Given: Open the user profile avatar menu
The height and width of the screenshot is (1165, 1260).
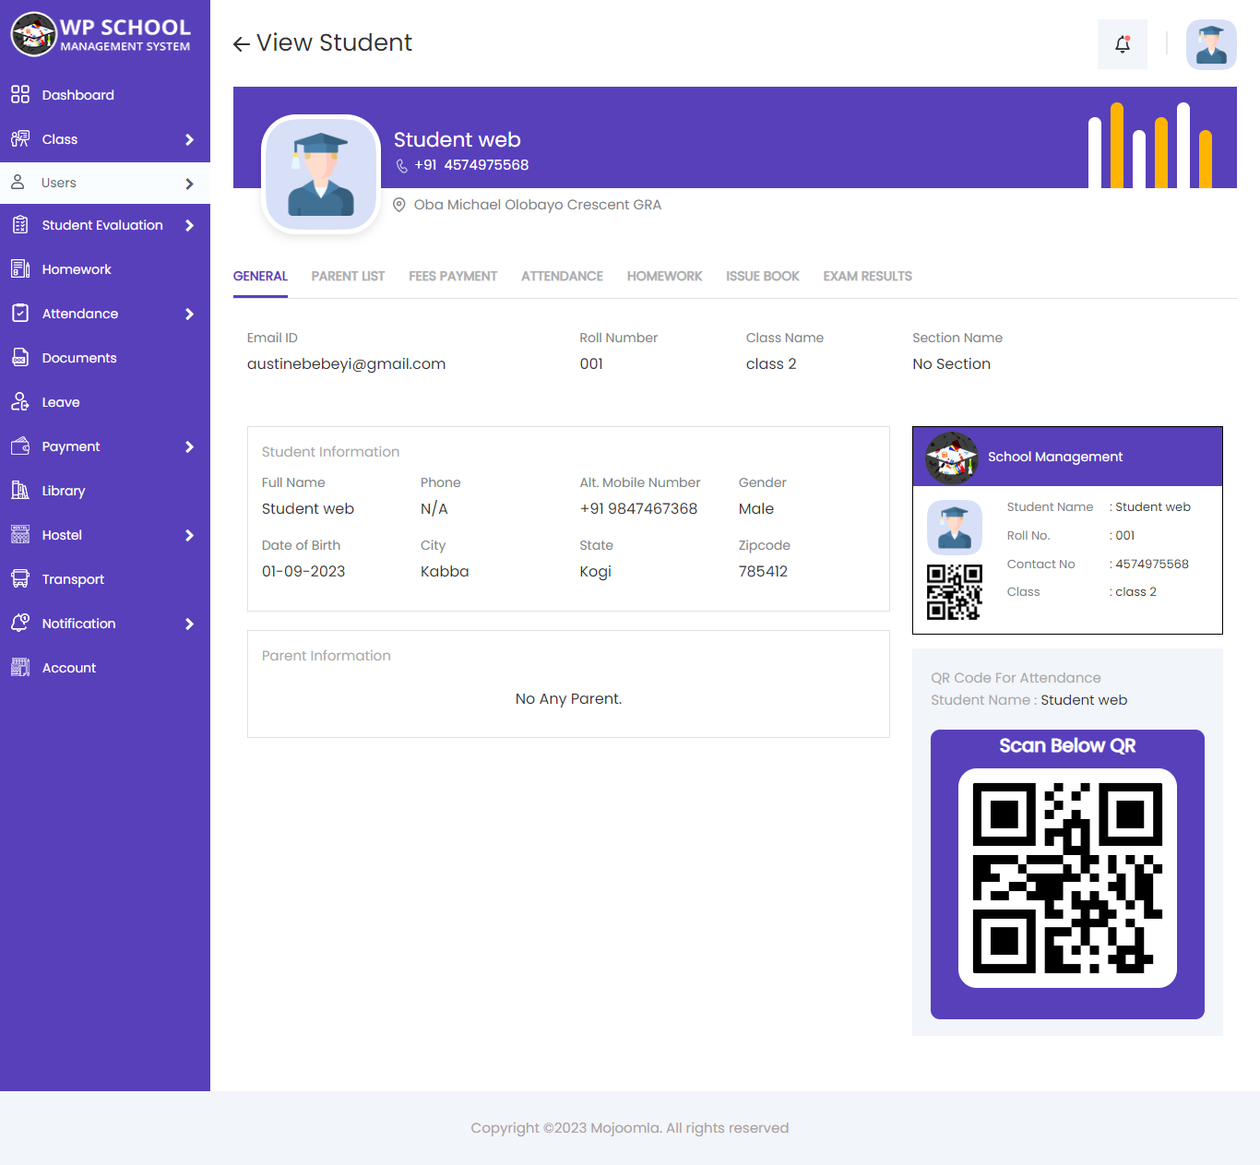Looking at the screenshot, I should (x=1210, y=44).
